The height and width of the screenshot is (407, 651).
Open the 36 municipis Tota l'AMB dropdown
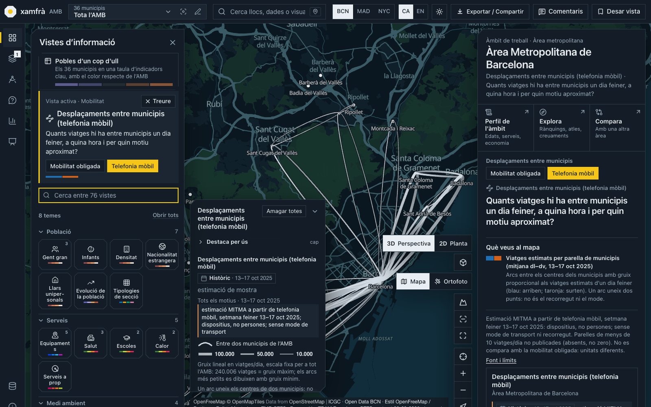point(121,12)
